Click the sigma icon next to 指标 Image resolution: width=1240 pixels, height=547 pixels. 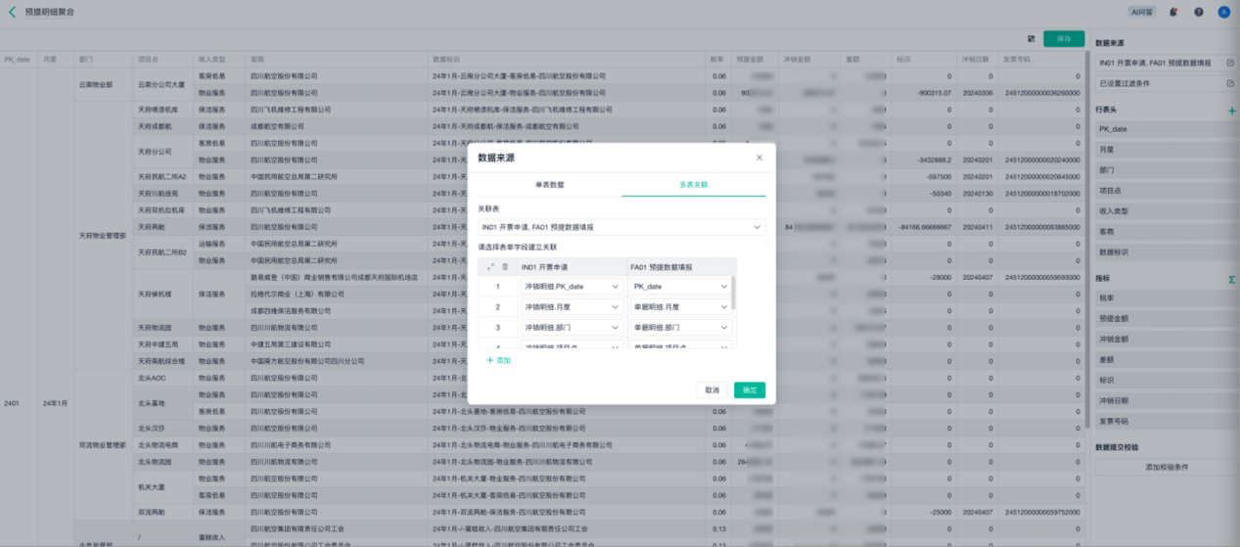pos(1231,280)
